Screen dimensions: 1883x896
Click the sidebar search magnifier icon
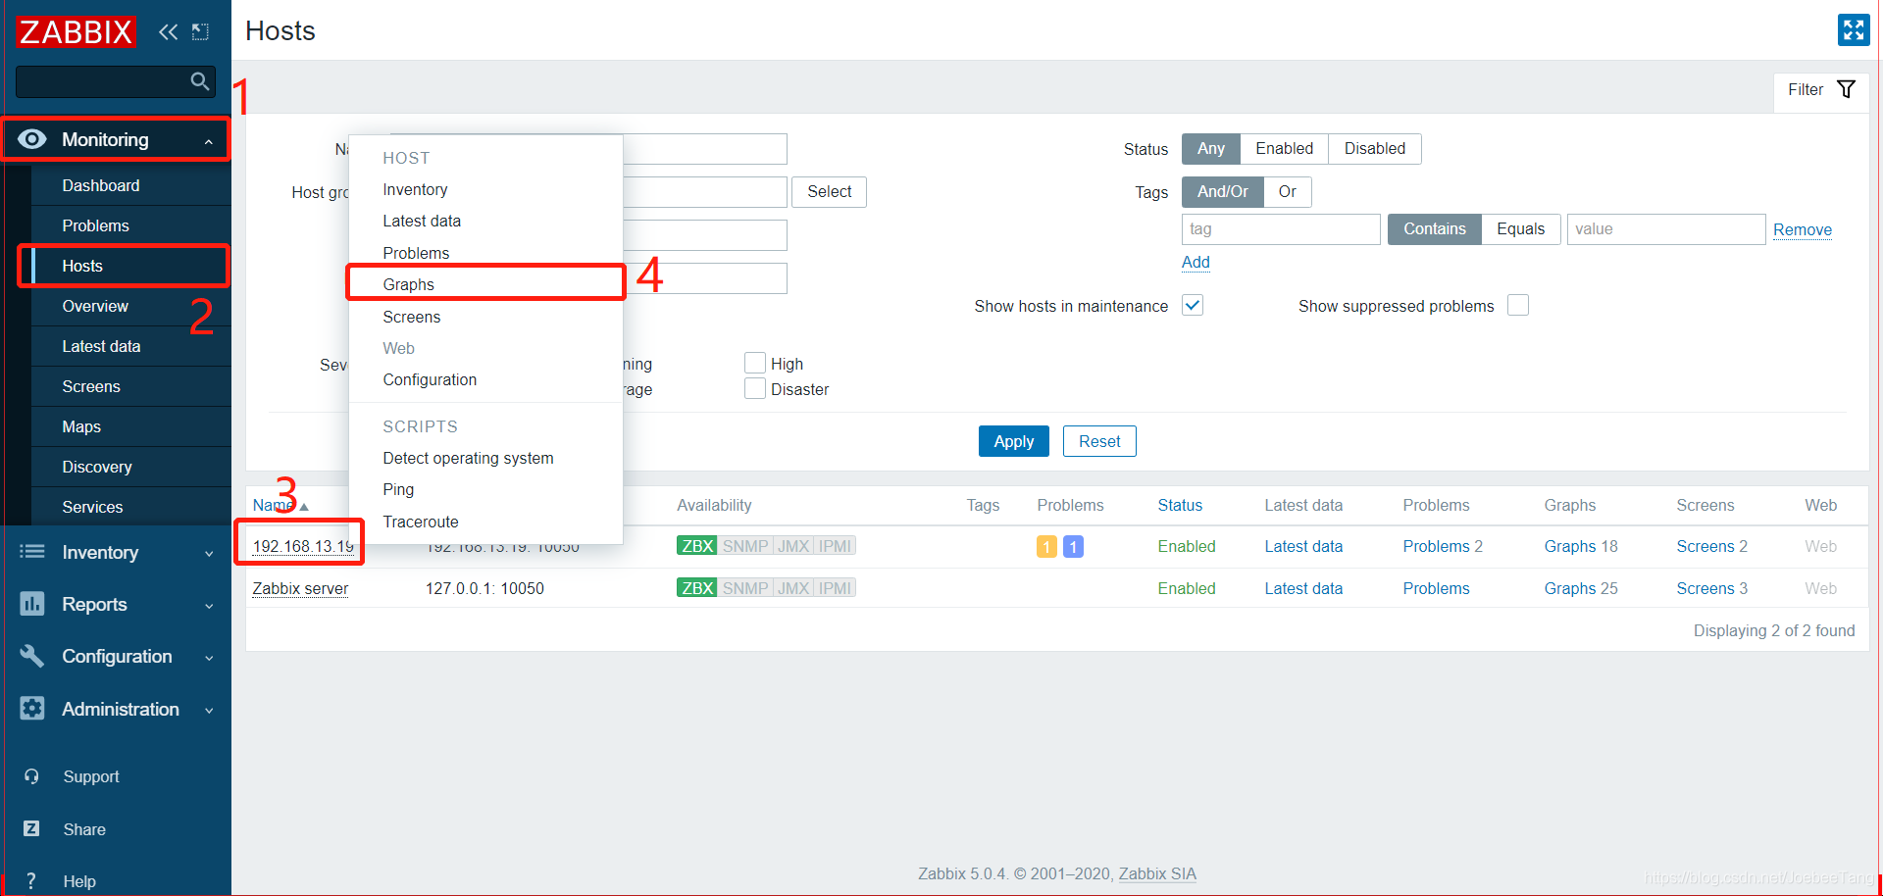200,81
